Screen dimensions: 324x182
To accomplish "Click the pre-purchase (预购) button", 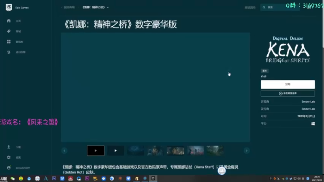I will tap(288, 85).
